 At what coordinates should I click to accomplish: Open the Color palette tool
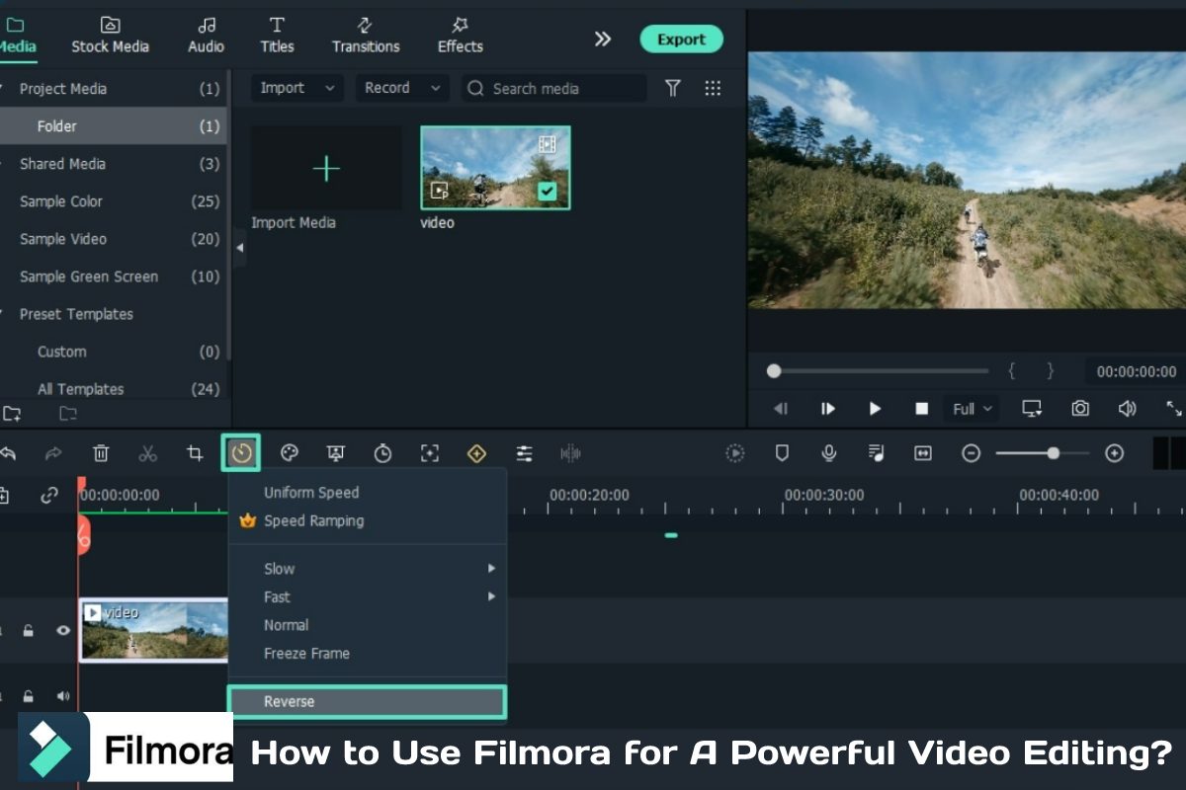[289, 453]
